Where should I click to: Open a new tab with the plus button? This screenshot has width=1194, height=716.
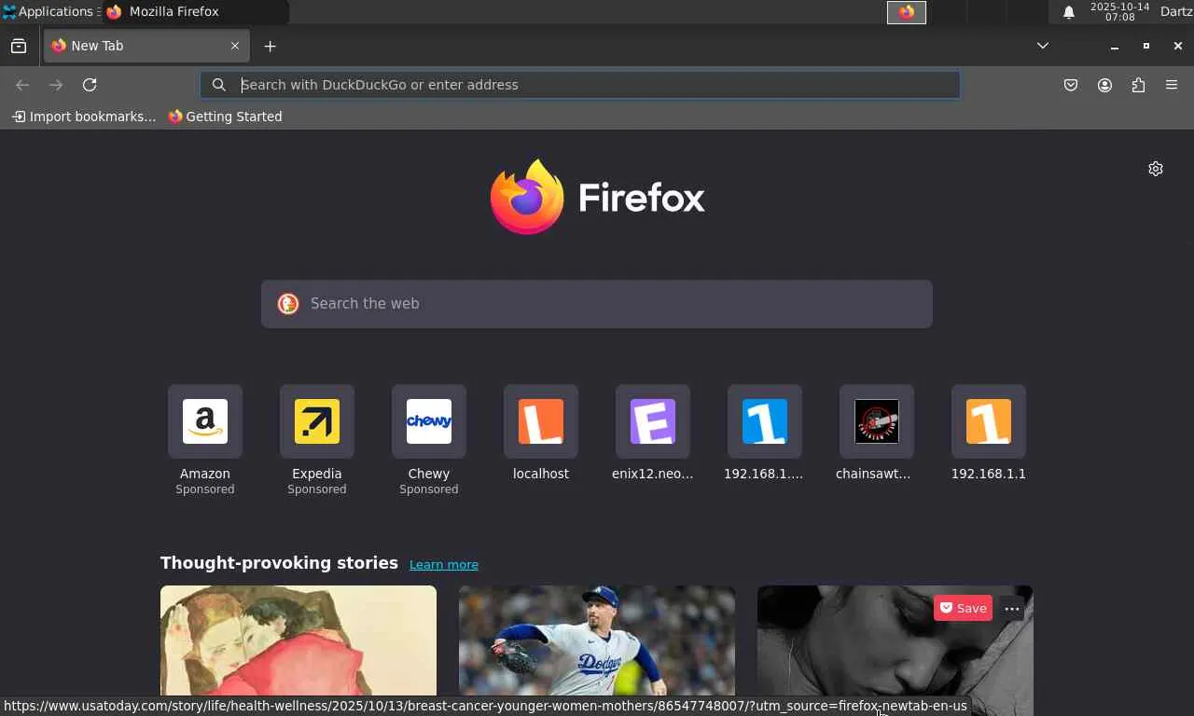[x=270, y=46]
